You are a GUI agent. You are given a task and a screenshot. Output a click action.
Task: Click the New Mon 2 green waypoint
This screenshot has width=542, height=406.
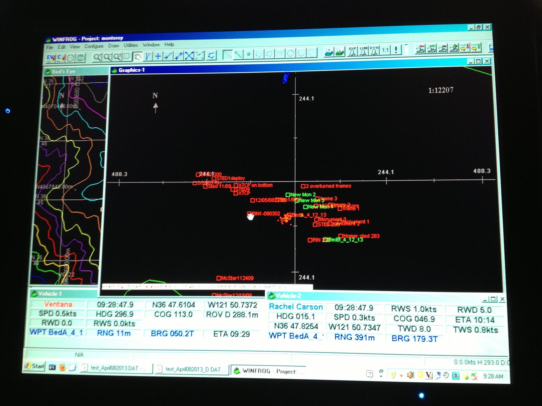tap(301, 195)
